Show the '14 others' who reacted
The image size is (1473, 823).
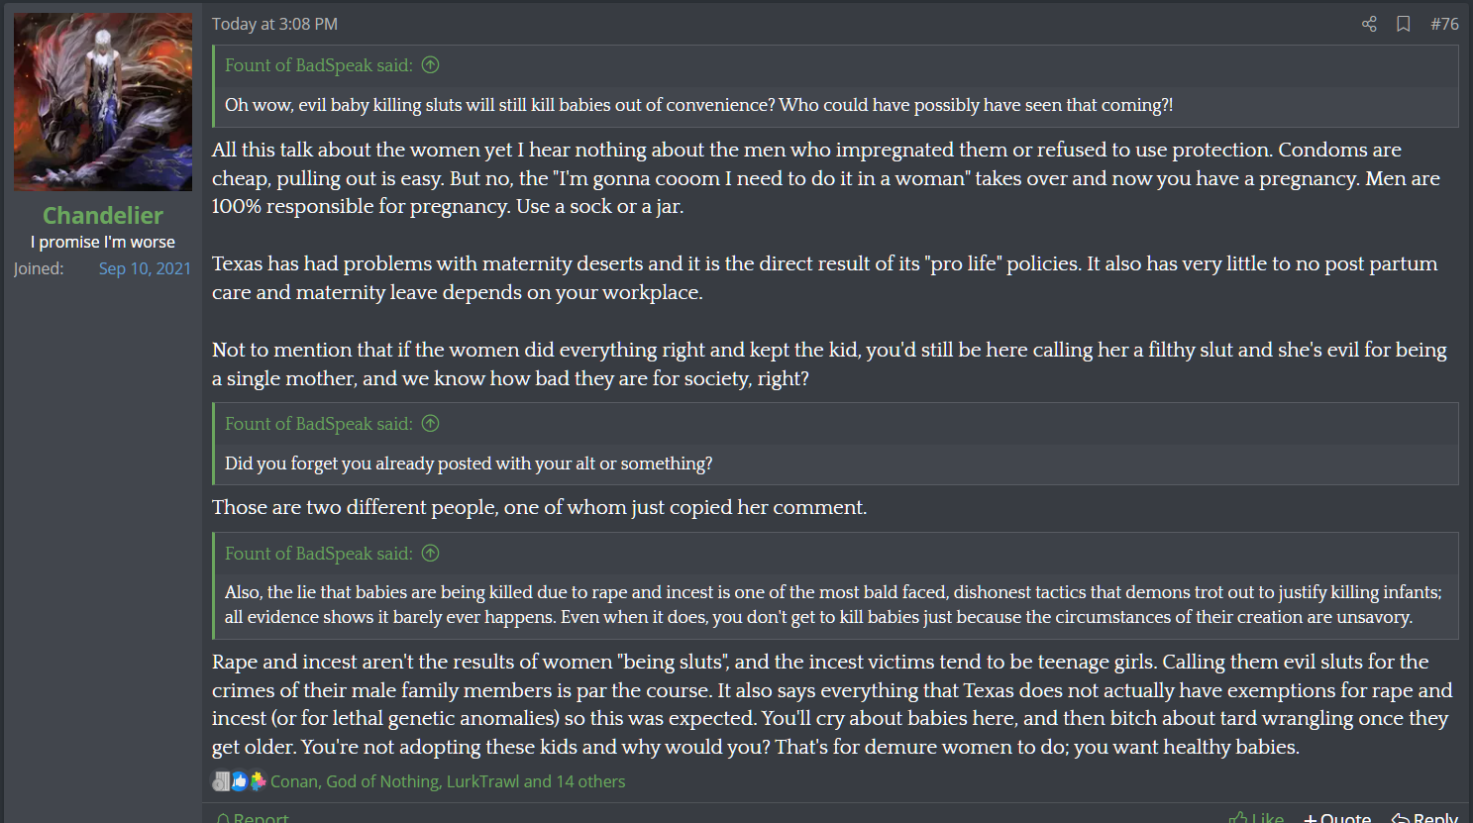point(590,781)
